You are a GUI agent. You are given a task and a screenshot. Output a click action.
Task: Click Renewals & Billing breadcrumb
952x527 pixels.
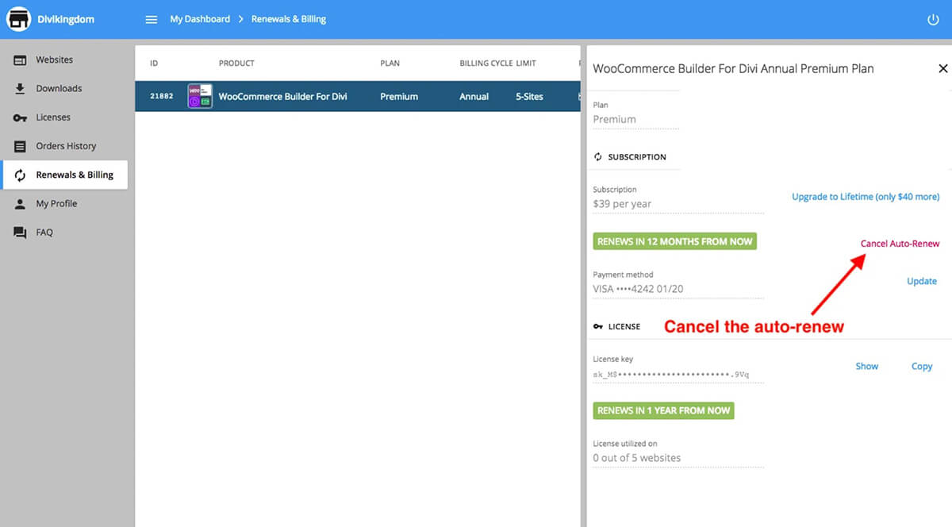point(289,19)
